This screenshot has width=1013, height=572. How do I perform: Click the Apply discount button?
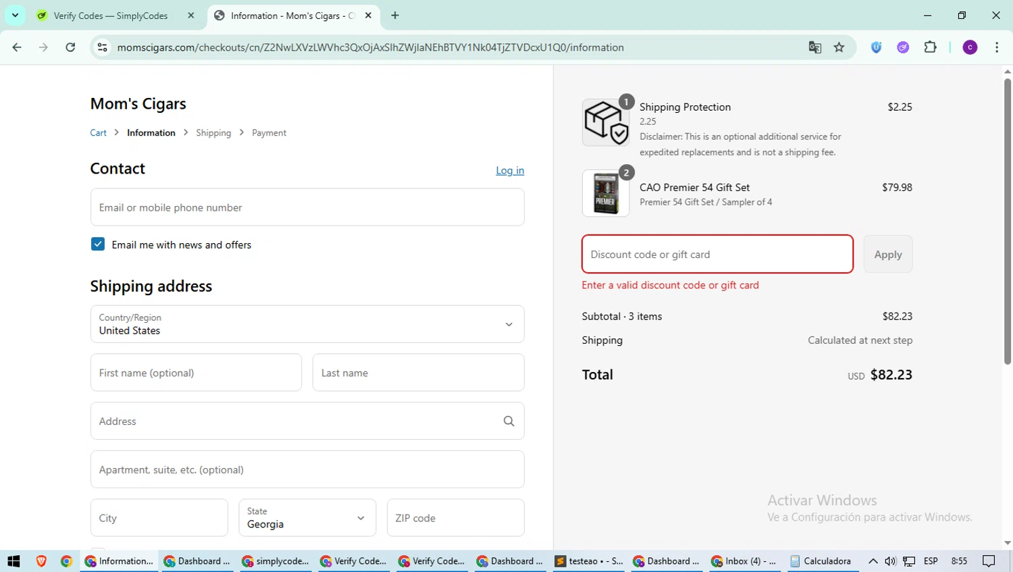tap(888, 255)
